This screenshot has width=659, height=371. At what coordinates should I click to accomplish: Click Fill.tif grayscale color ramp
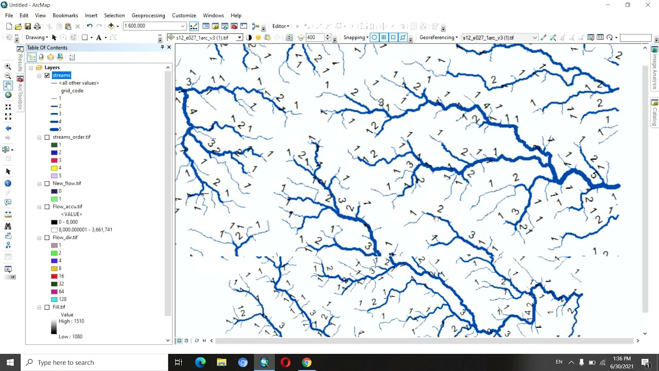(x=54, y=327)
